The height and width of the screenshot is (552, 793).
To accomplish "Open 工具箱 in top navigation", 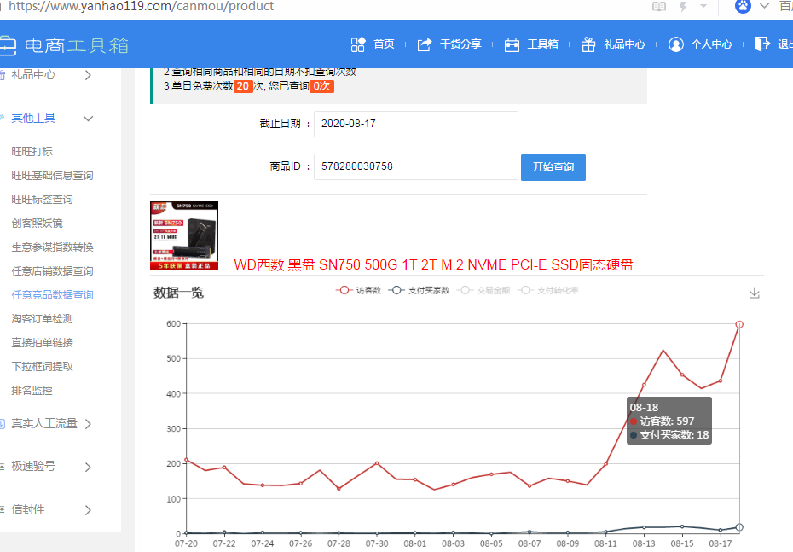I will [x=542, y=44].
